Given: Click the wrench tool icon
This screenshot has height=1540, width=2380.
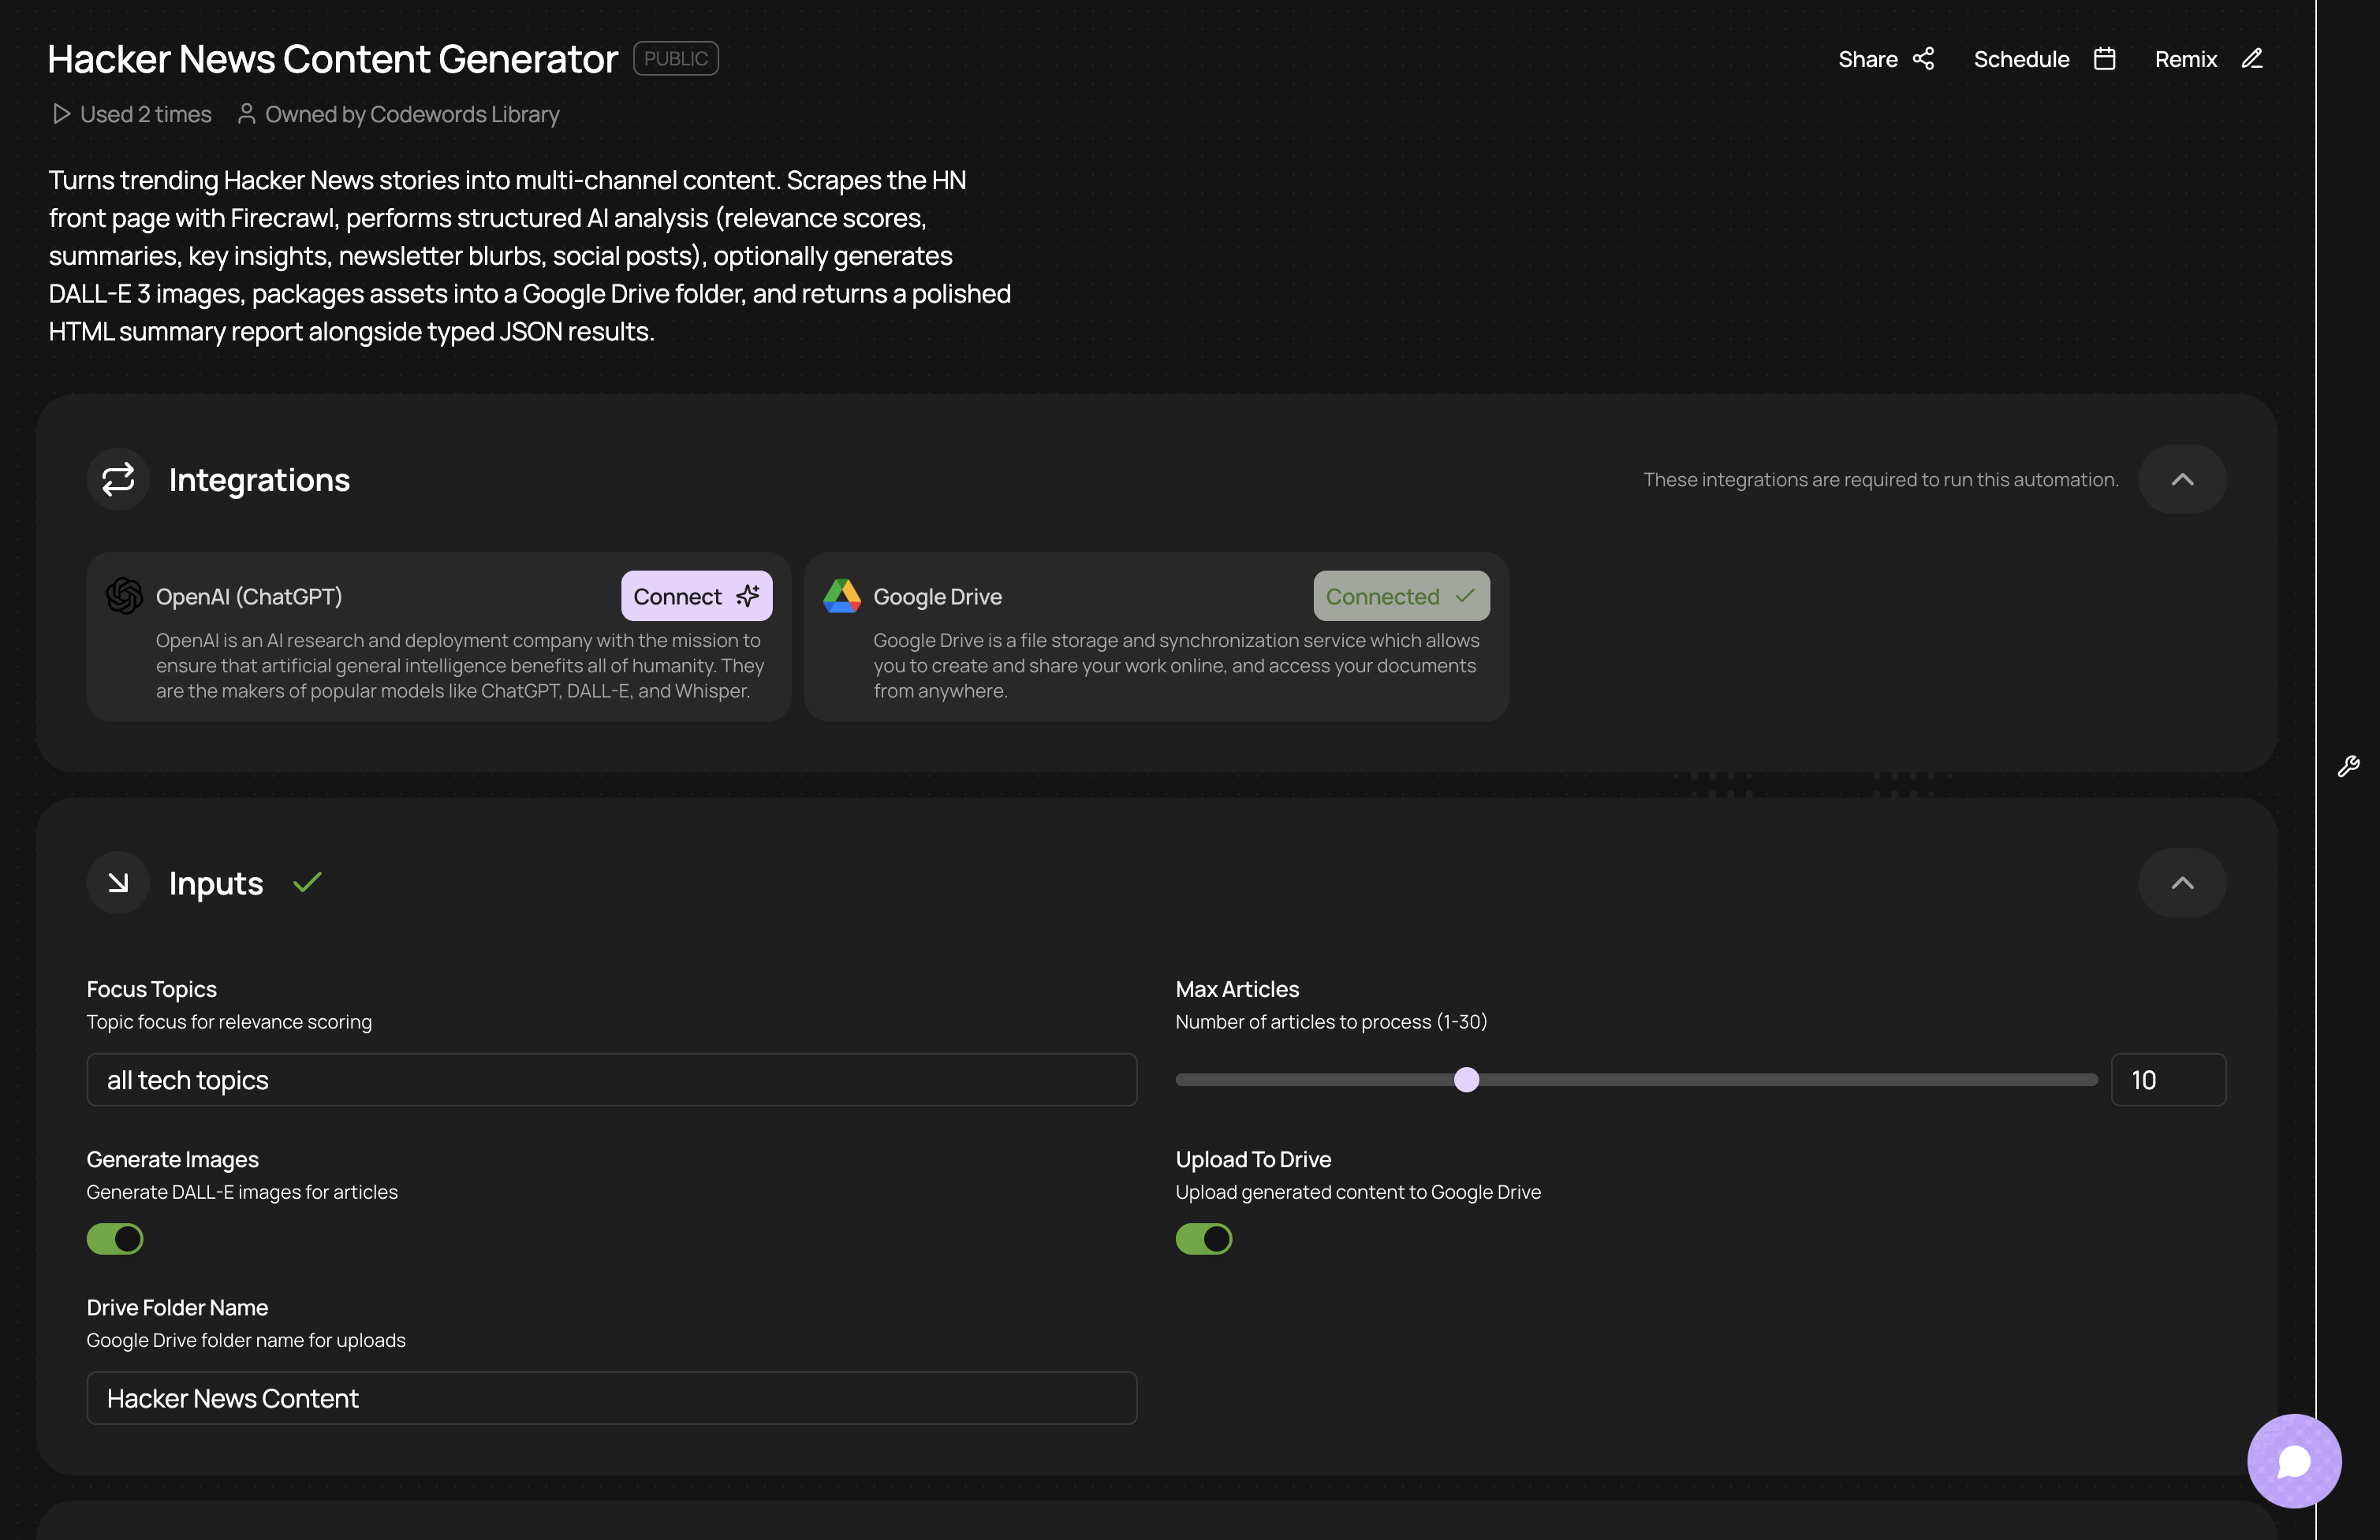Looking at the screenshot, I should (x=2348, y=767).
